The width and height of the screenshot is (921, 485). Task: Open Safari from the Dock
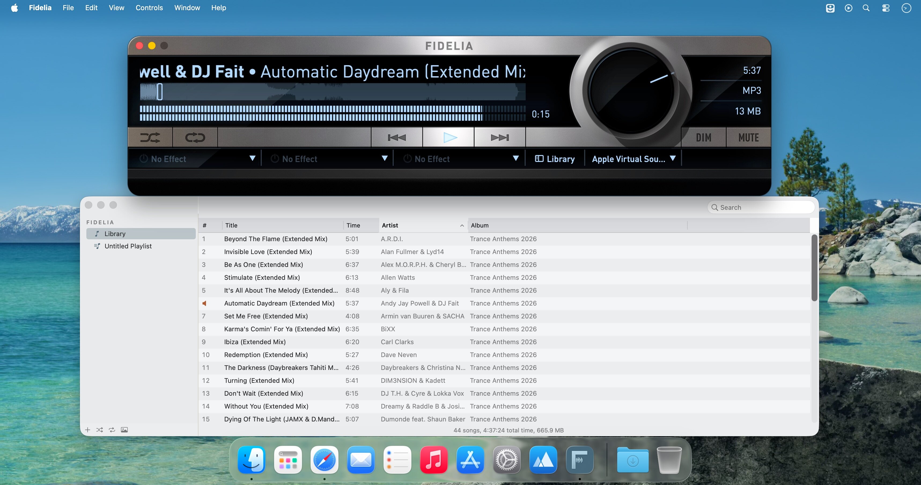point(324,460)
